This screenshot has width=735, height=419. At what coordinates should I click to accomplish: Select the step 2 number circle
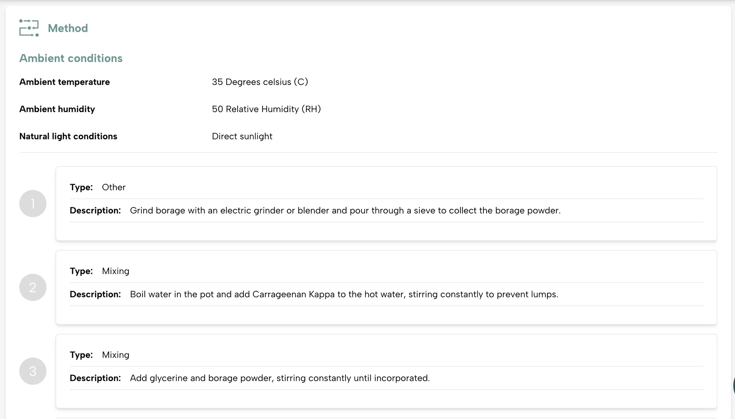point(33,287)
